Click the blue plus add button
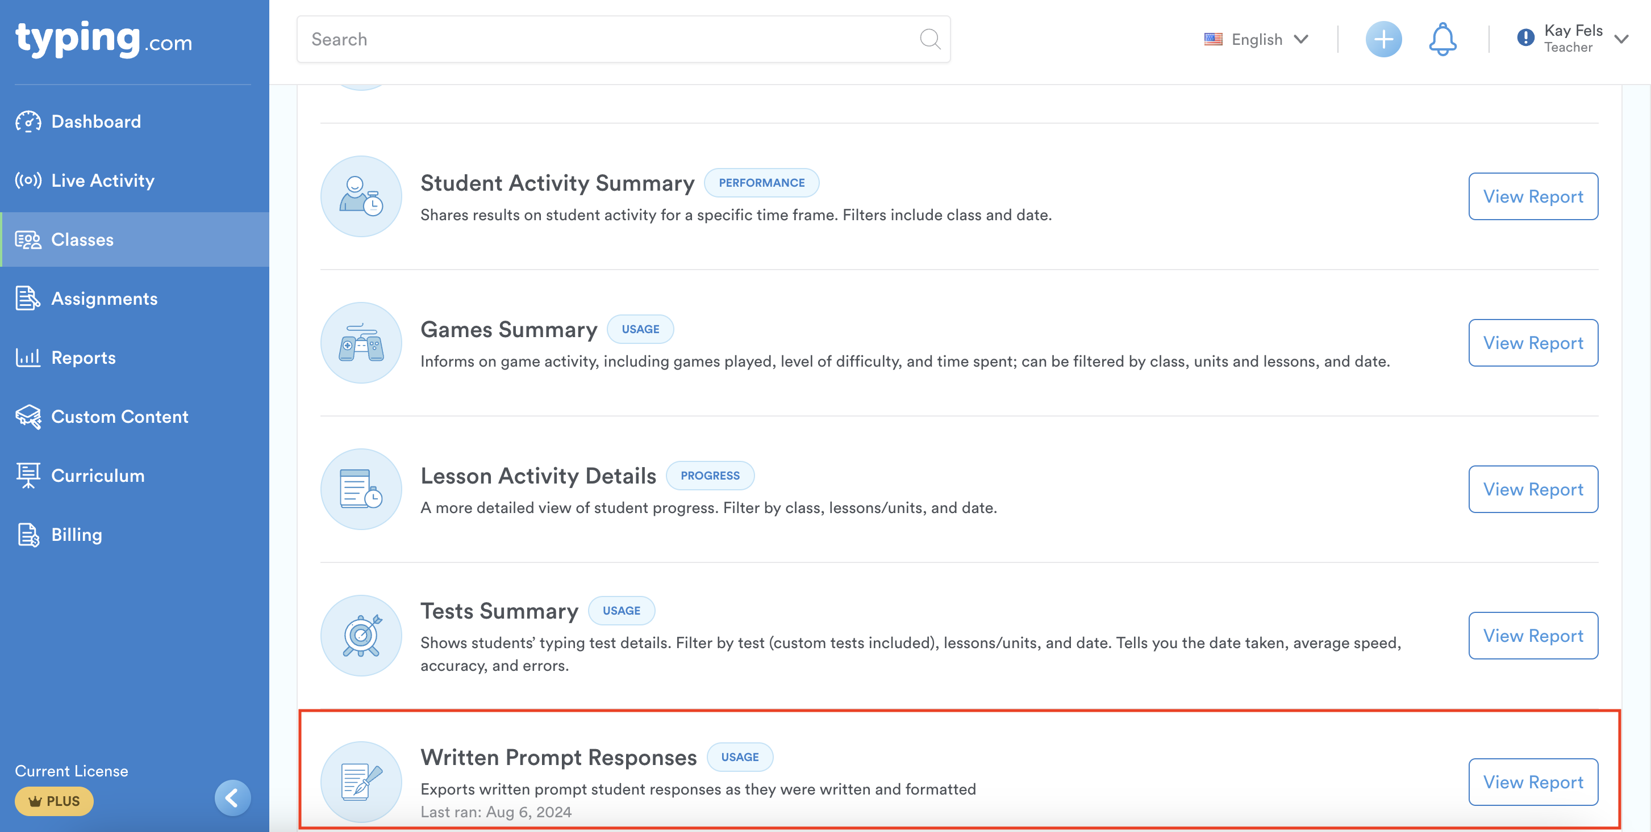 [x=1383, y=40]
